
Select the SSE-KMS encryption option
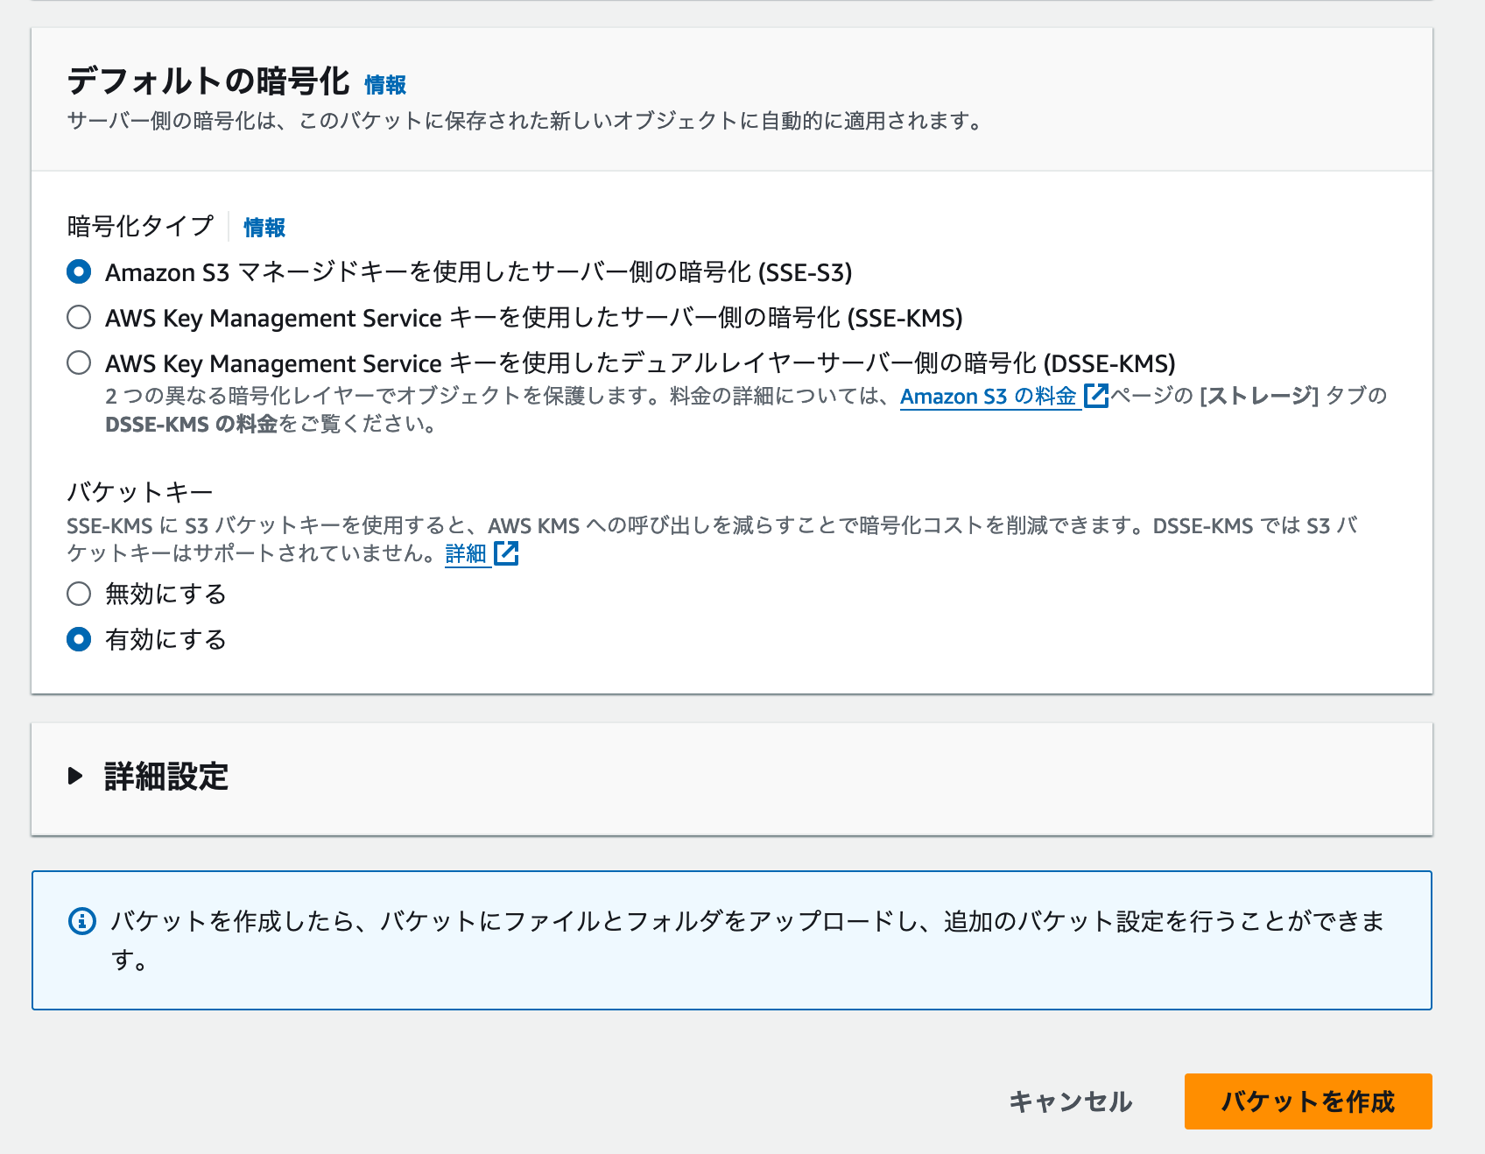78,318
